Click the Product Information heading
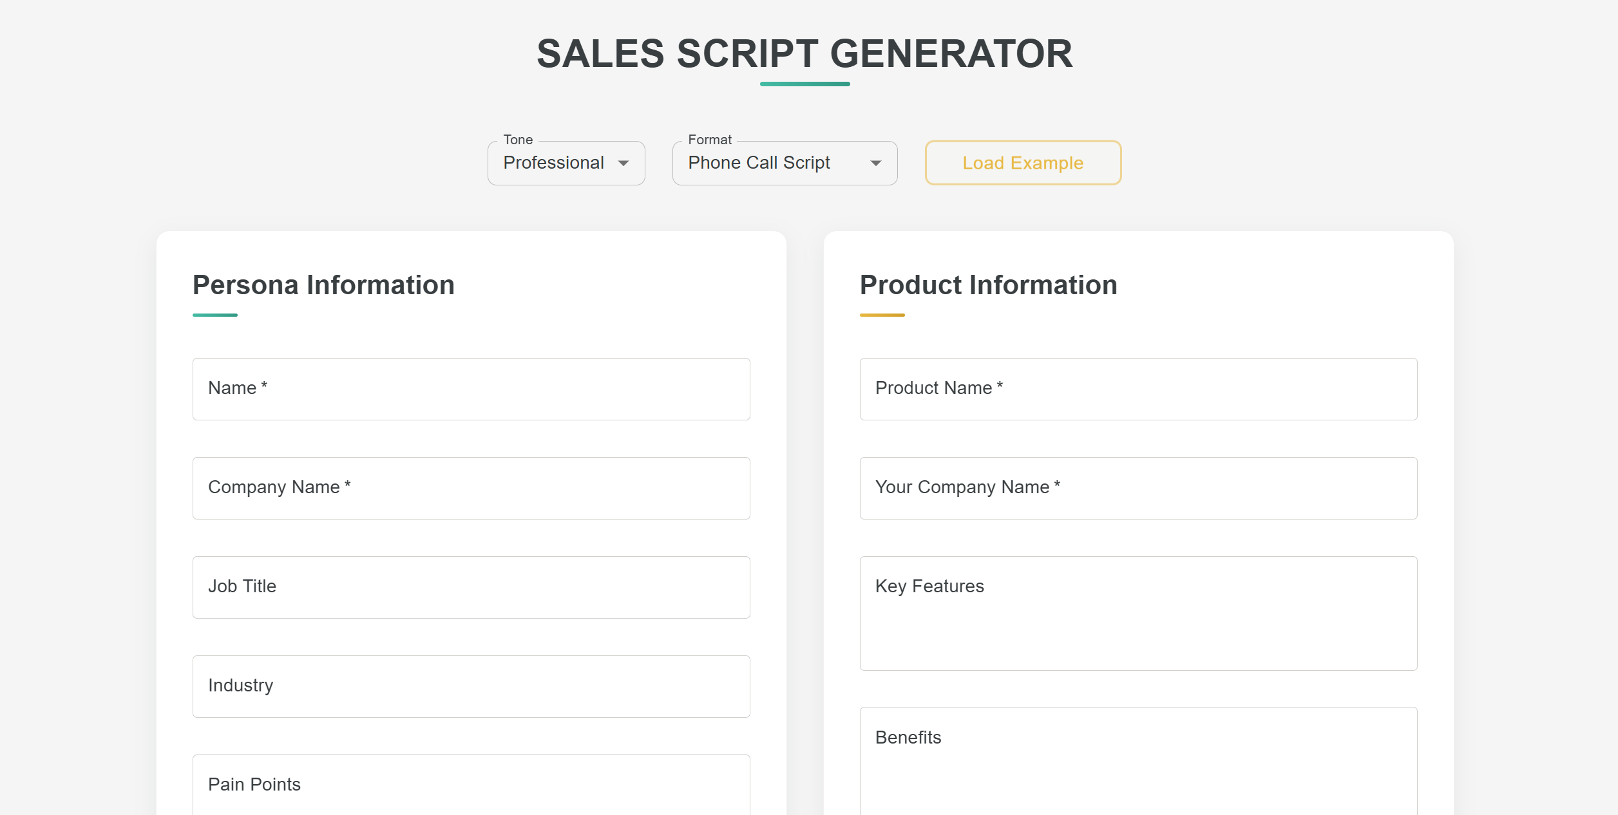1618x815 pixels. (988, 285)
